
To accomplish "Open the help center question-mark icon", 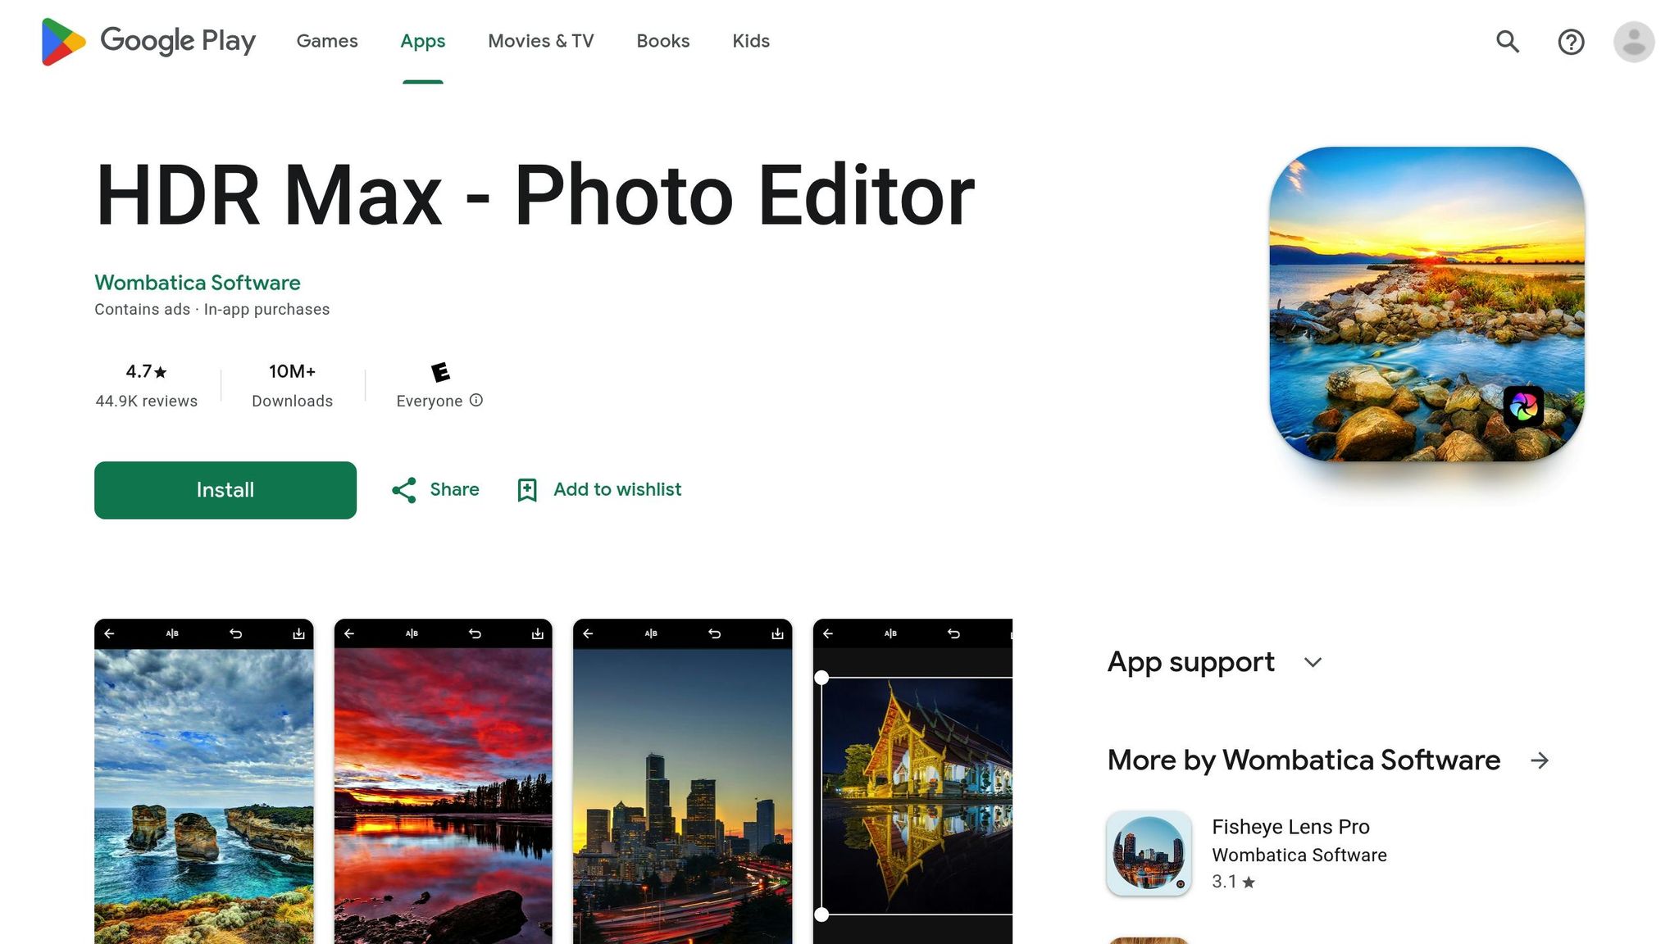I will 1571,41.
